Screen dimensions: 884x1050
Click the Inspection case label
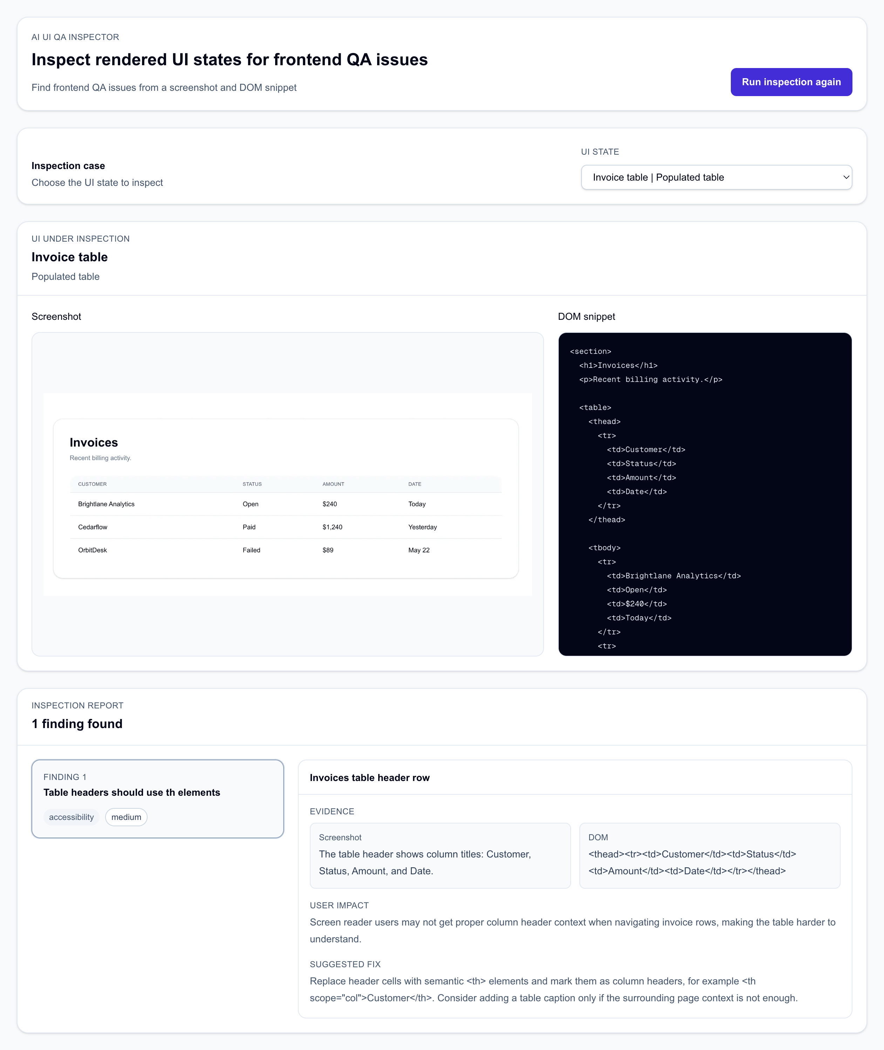click(68, 166)
